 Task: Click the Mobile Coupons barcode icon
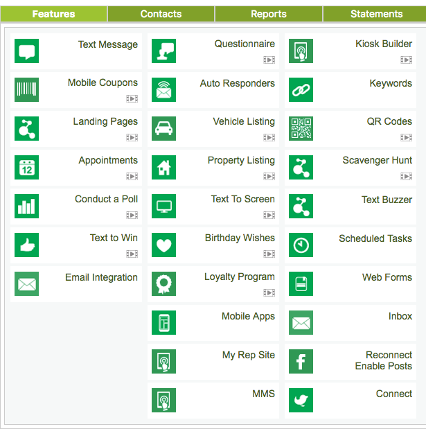click(x=26, y=89)
